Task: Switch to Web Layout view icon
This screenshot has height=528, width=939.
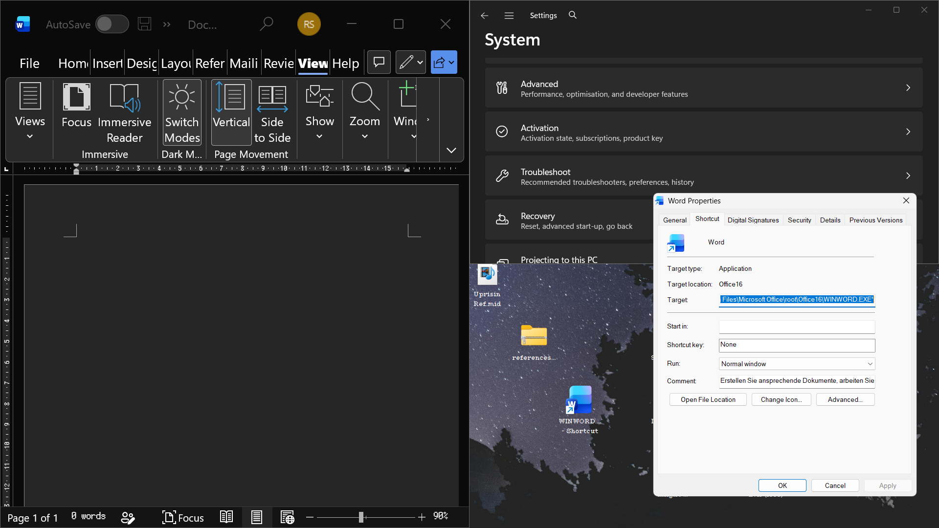Action: pyautogui.click(x=288, y=517)
